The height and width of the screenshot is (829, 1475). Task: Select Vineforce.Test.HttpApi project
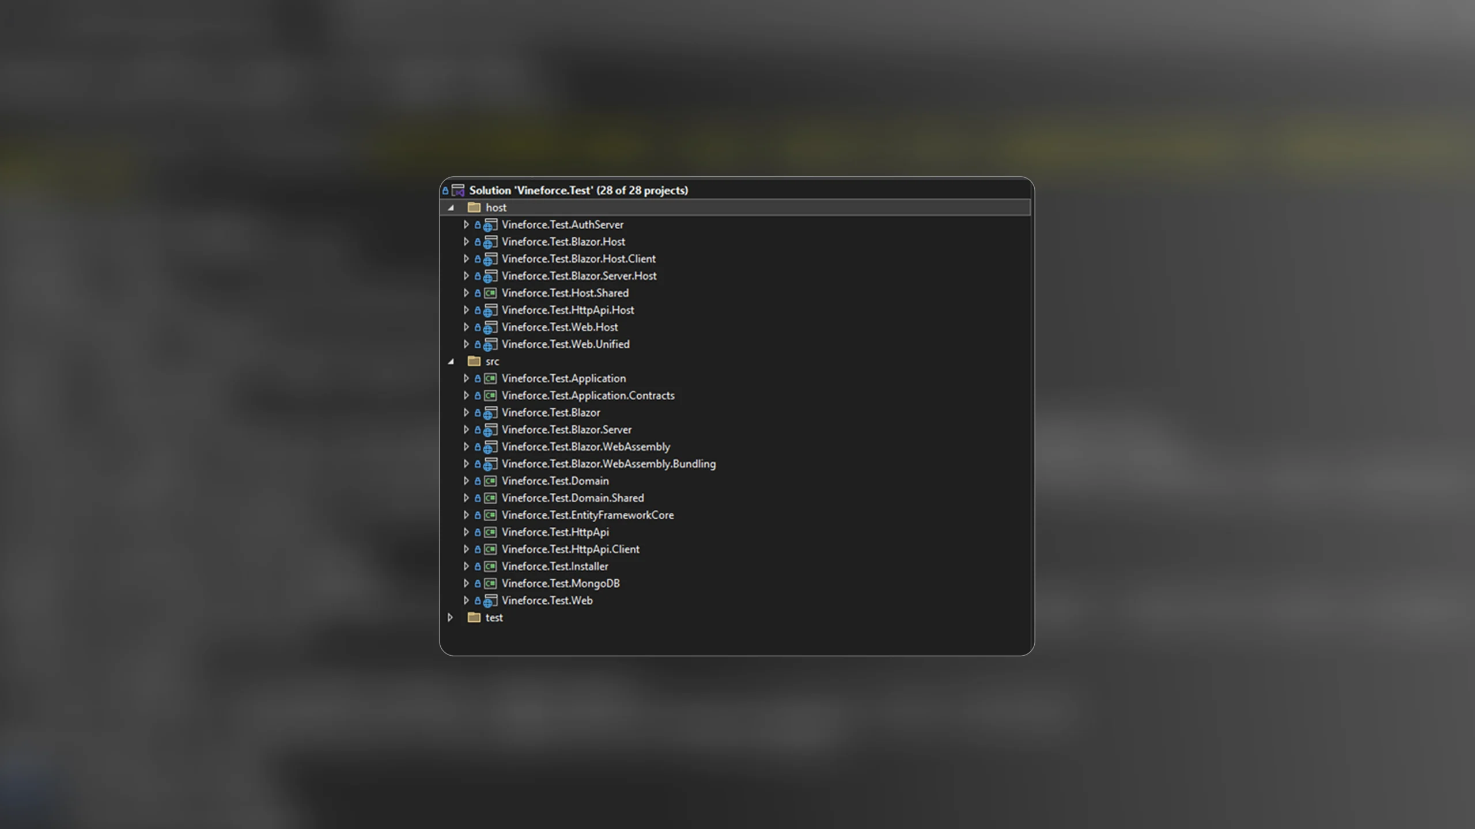555,532
